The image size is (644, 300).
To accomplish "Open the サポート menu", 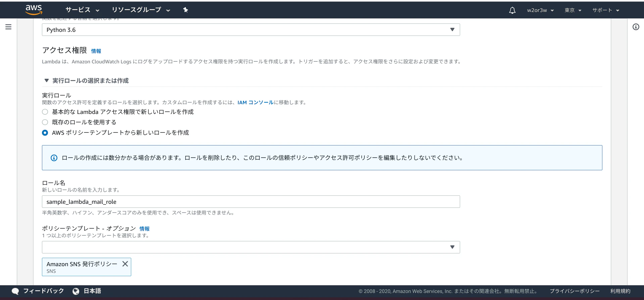I will [606, 10].
